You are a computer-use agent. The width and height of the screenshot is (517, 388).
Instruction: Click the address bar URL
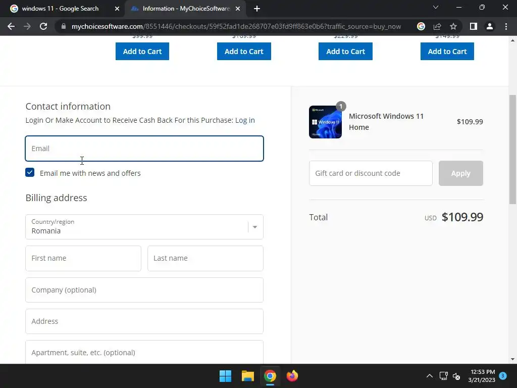236,26
